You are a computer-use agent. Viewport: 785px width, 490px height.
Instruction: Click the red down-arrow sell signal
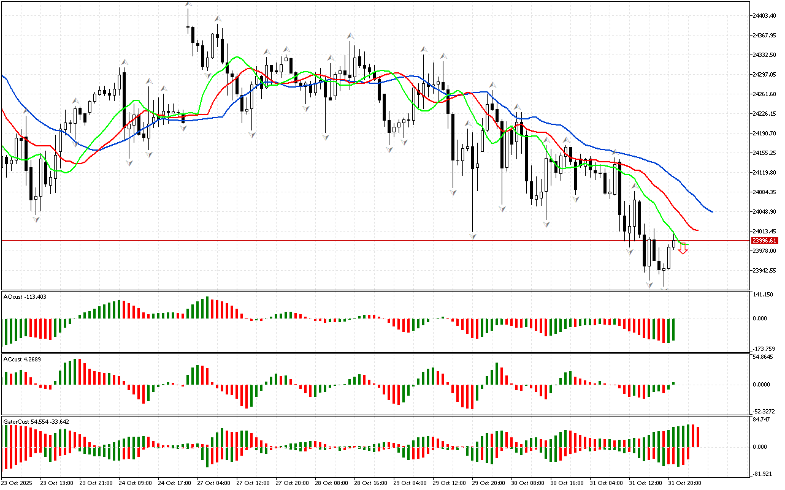(683, 249)
